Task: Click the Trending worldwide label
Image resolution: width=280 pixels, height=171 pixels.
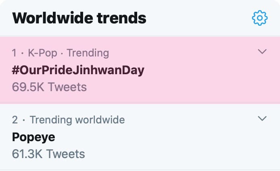Action: click(x=77, y=120)
